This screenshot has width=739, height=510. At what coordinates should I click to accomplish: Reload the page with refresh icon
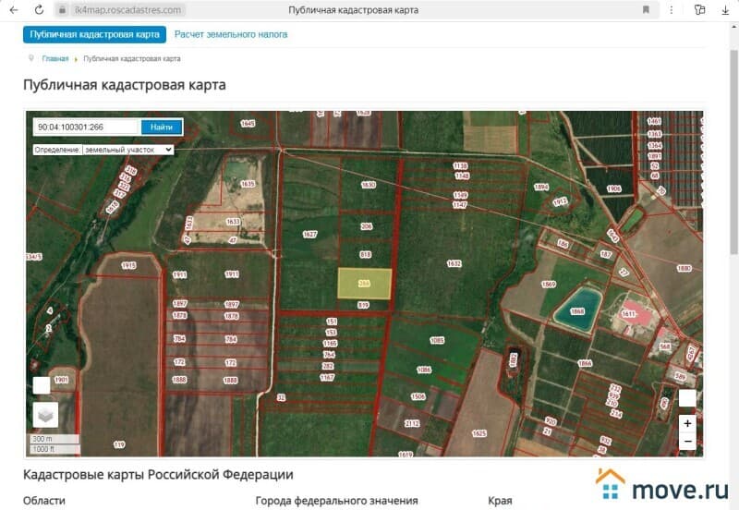tap(38, 9)
